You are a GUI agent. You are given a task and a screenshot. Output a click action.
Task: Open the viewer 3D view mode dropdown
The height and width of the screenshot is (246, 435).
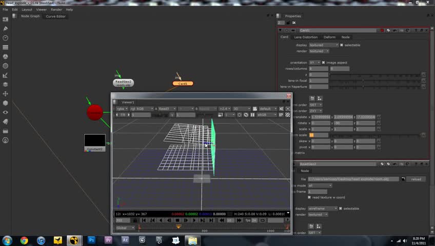242,109
